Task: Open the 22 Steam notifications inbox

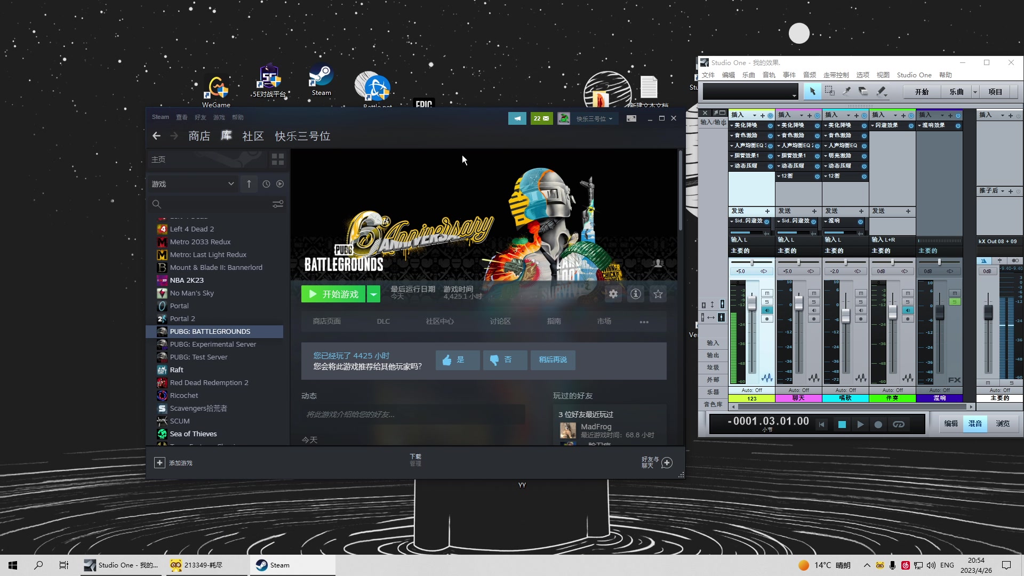Action: click(541, 118)
